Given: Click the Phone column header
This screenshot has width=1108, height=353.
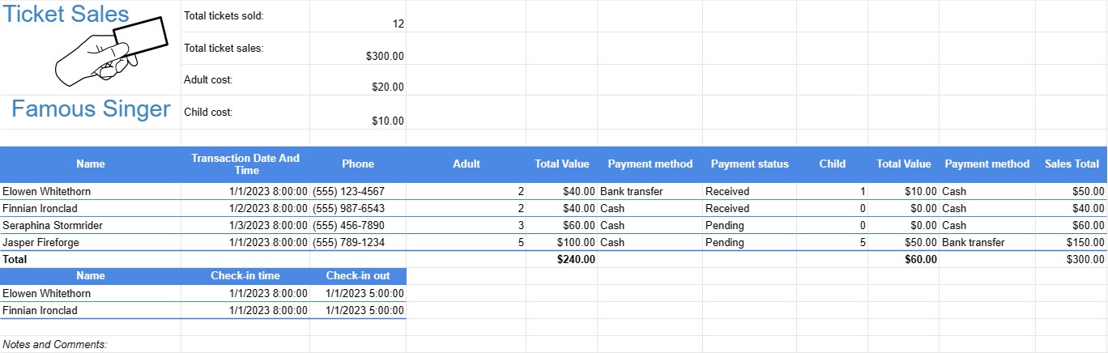Looking at the screenshot, I should tap(357, 164).
